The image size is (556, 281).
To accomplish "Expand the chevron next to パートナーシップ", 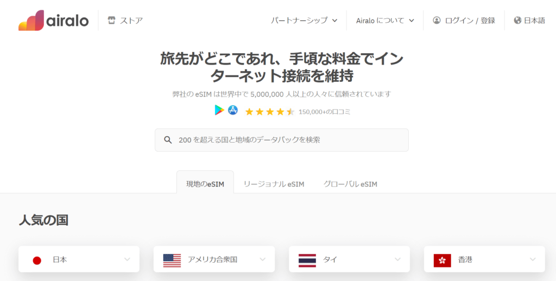I will point(334,21).
